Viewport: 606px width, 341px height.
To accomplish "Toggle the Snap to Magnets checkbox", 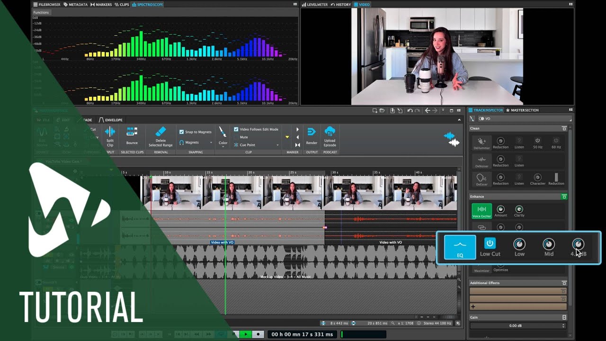I will 182,132.
